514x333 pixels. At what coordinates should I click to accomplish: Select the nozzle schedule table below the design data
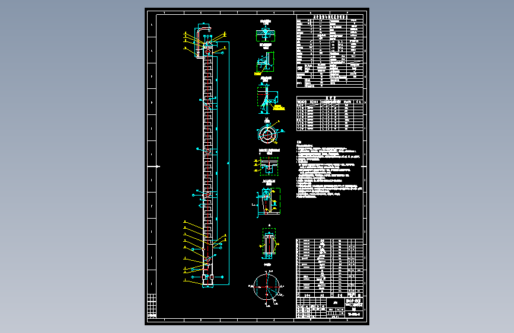pos(330,113)
